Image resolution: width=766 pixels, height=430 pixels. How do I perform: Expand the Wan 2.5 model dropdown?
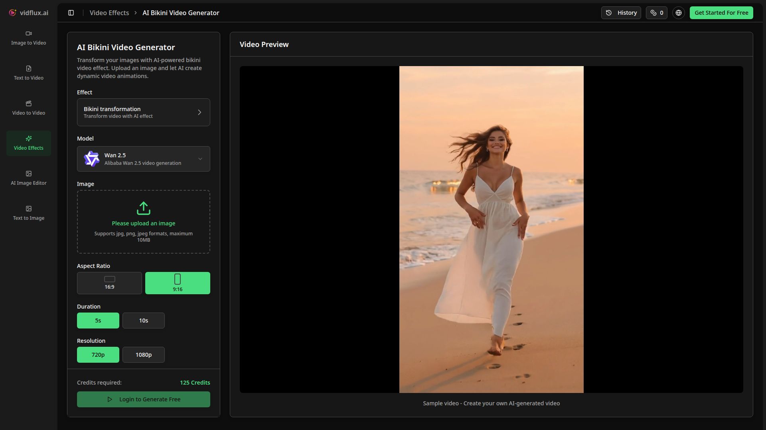coord(144,159)
